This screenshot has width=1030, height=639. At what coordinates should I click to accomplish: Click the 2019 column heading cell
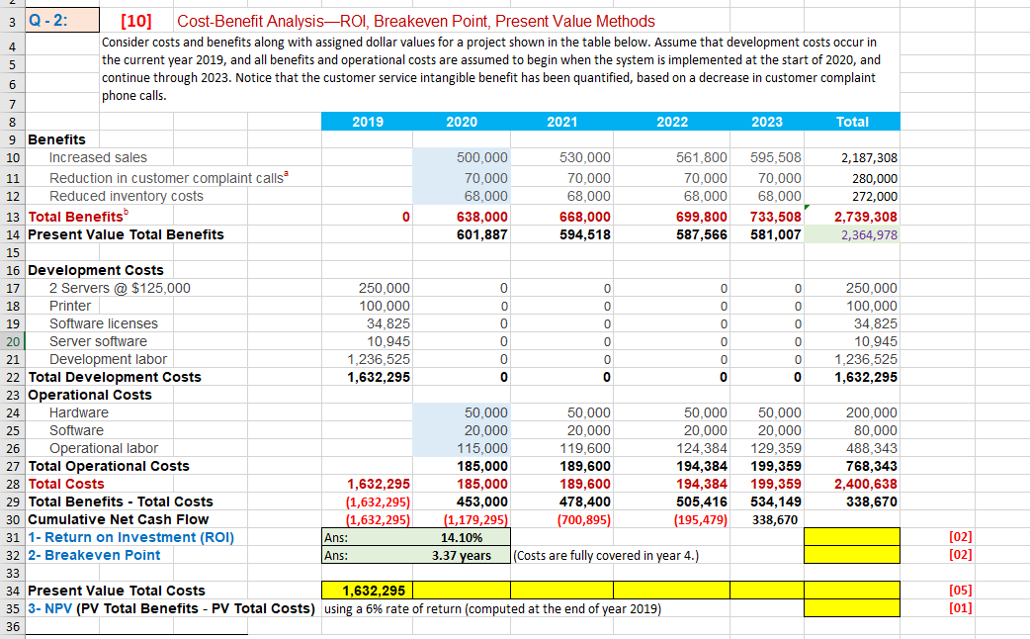tap(367, 122)
